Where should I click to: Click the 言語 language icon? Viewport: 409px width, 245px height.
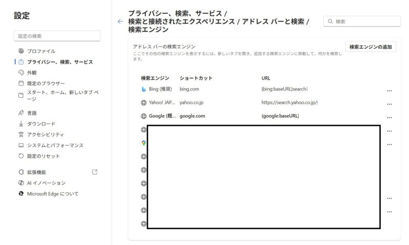pos(21,113)
